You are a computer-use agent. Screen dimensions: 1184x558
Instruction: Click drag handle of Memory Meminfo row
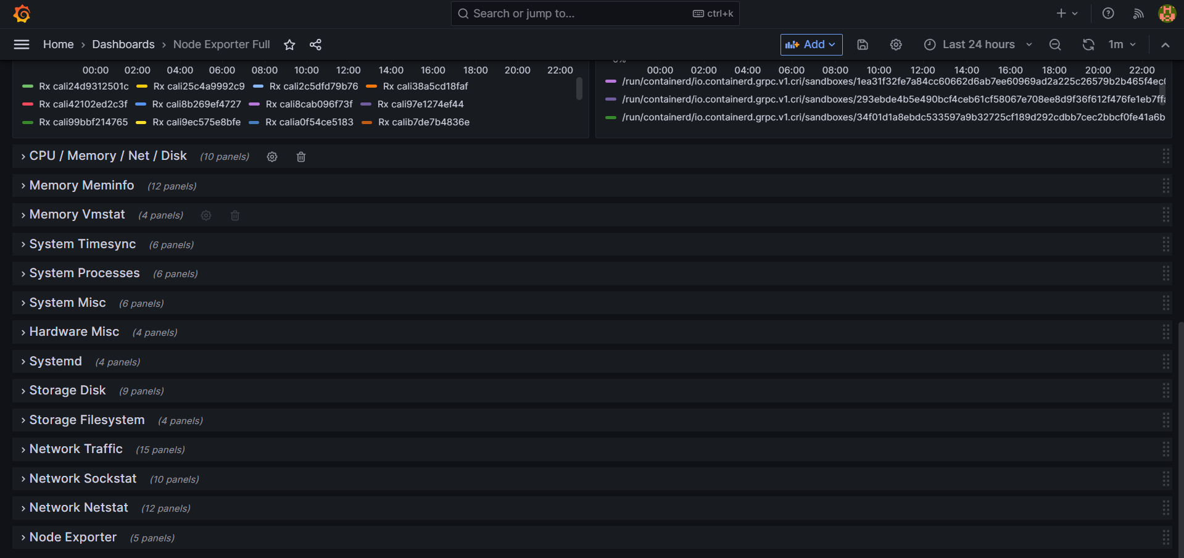coord(1165,185)
